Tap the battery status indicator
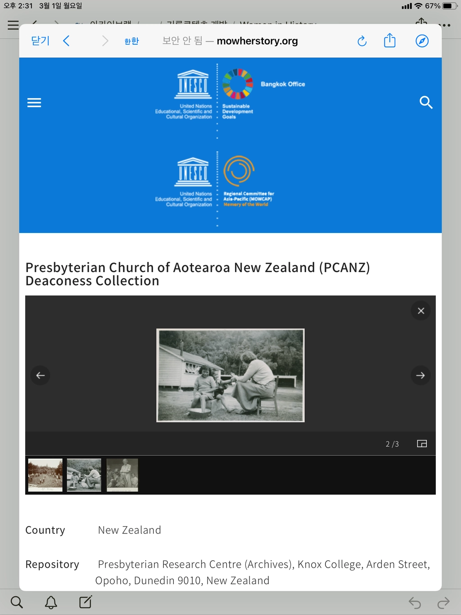Image resolution: width=461 pixels, height=615 pixels. (450, 6)
